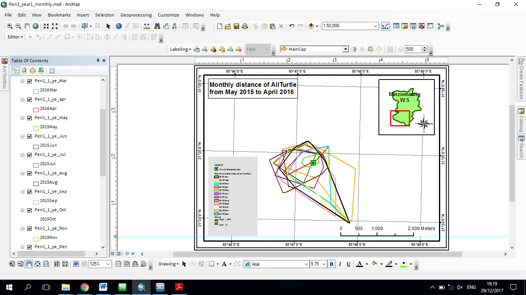Viewport: 526px width, 295px height.
Task: Open the Arial font dropdown
Action: 306,264
